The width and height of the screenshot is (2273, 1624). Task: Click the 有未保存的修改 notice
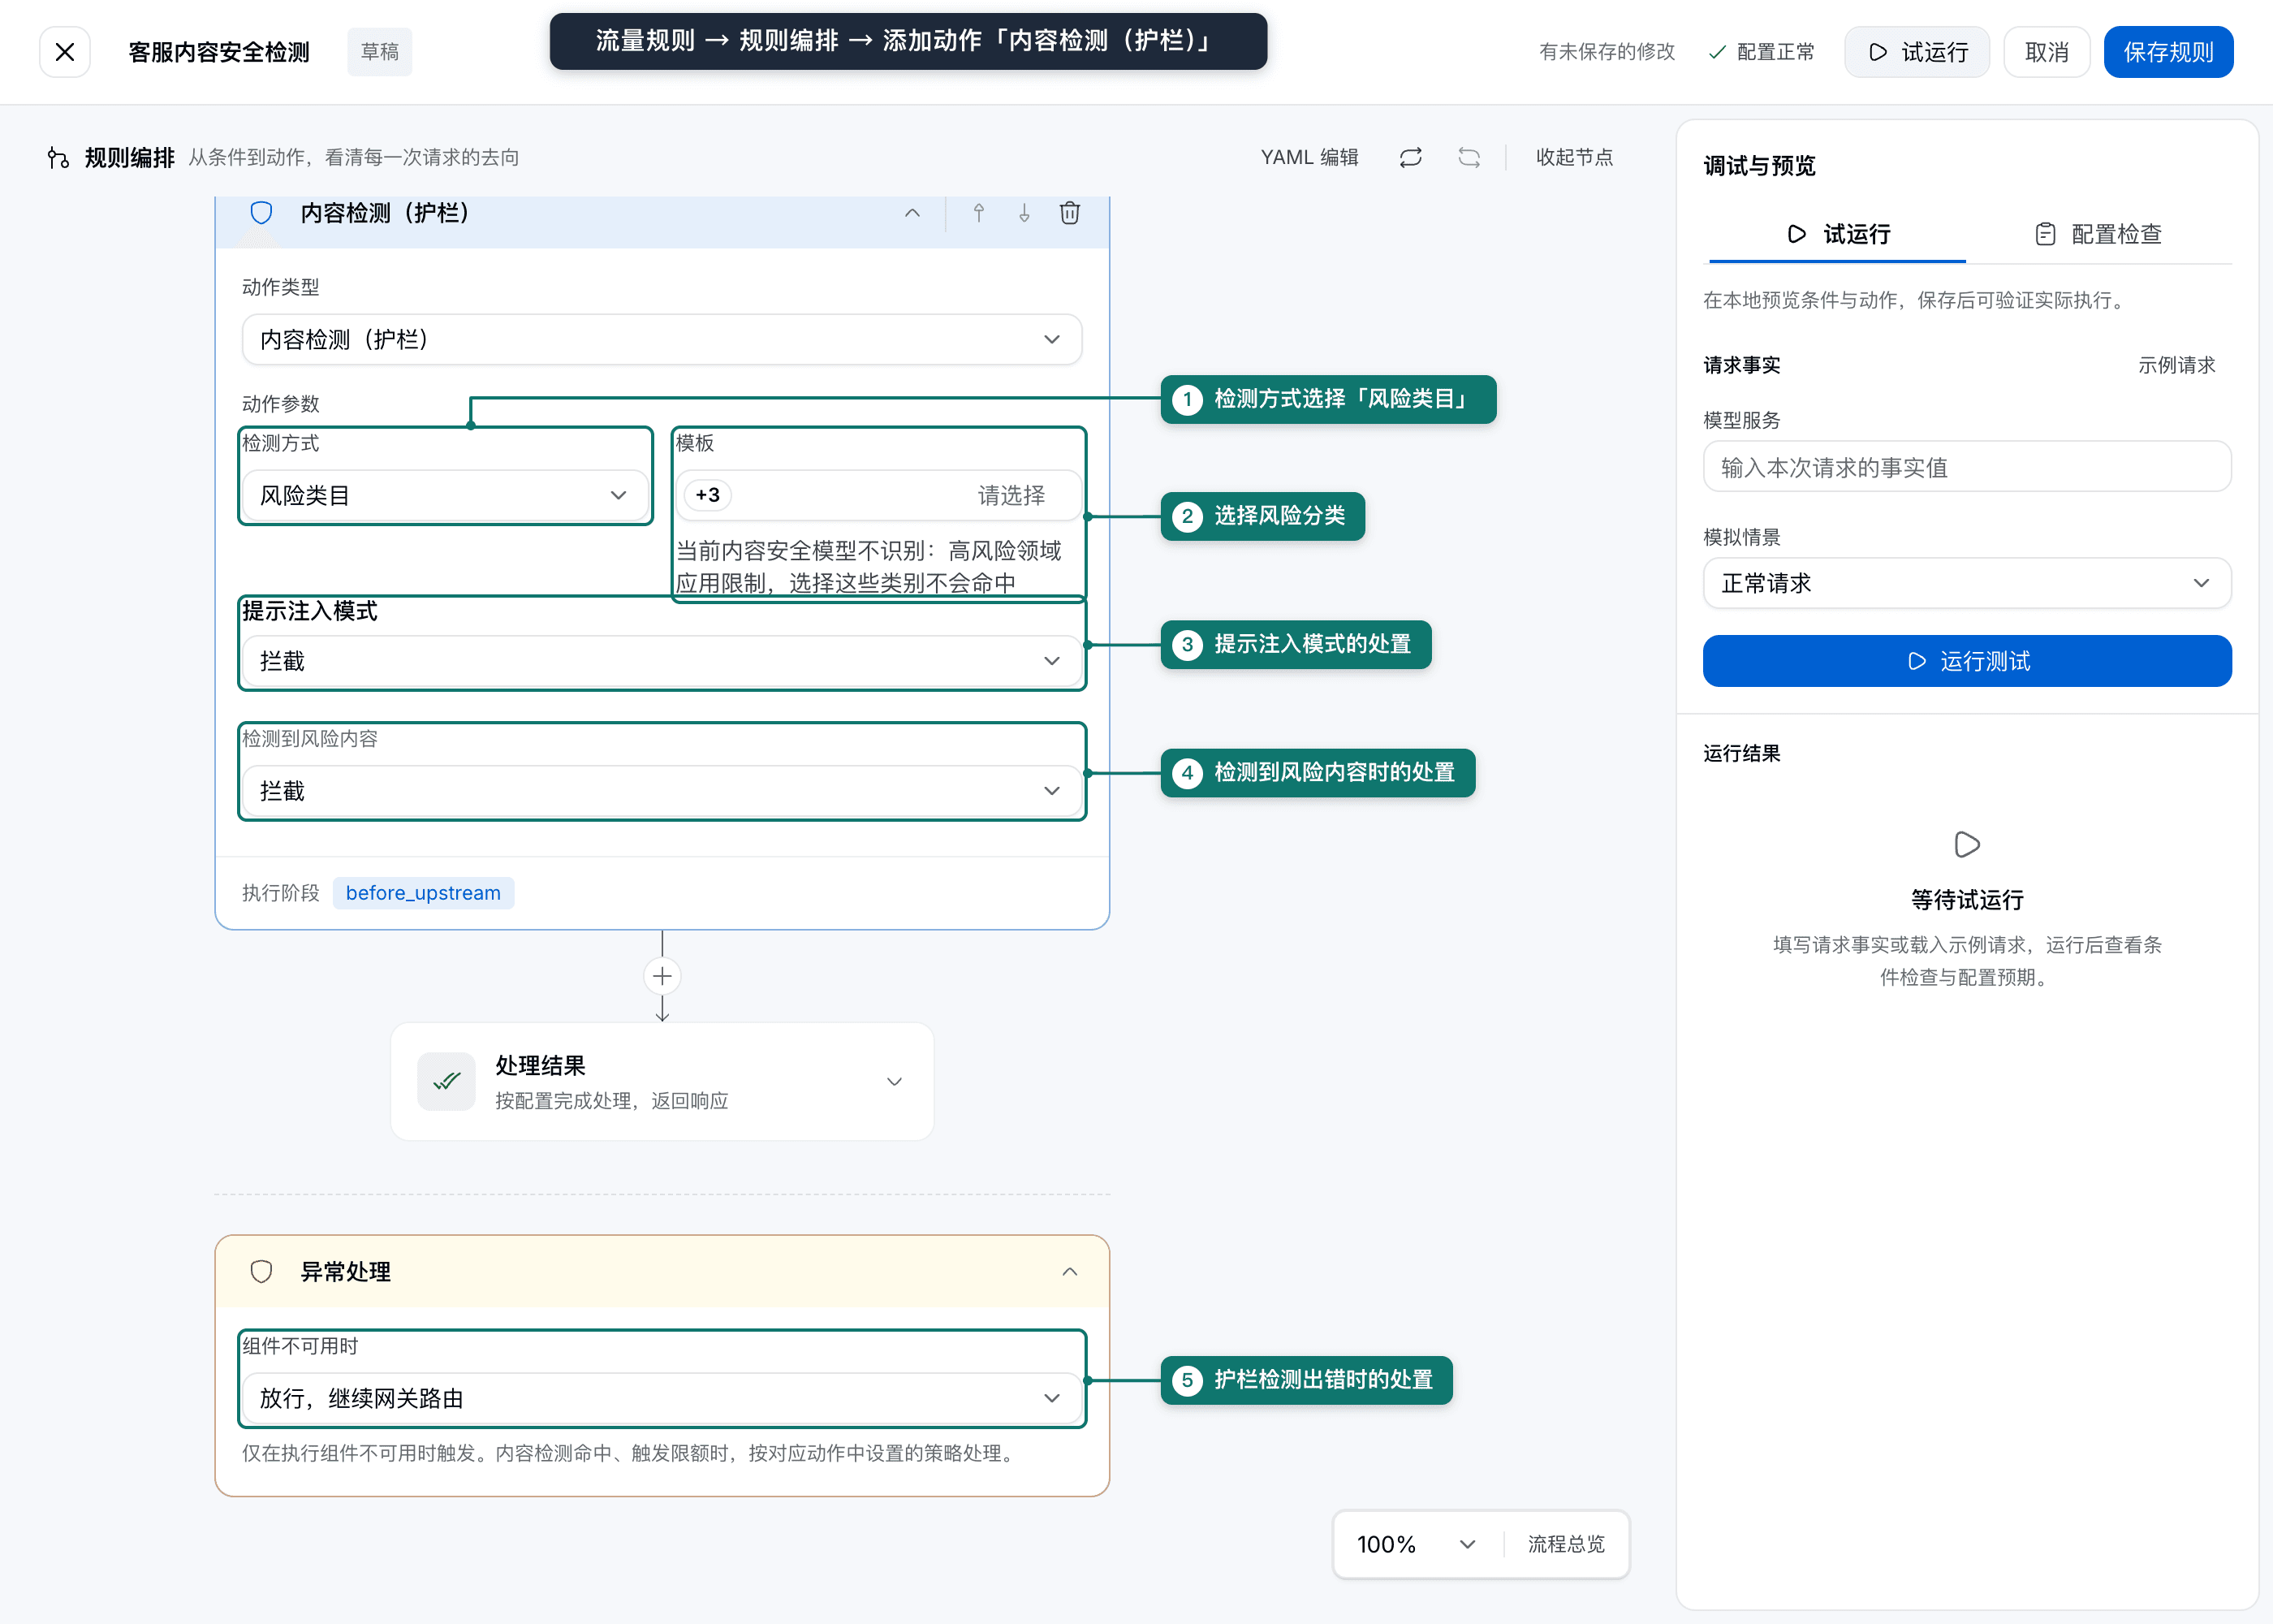(1607, 52)
